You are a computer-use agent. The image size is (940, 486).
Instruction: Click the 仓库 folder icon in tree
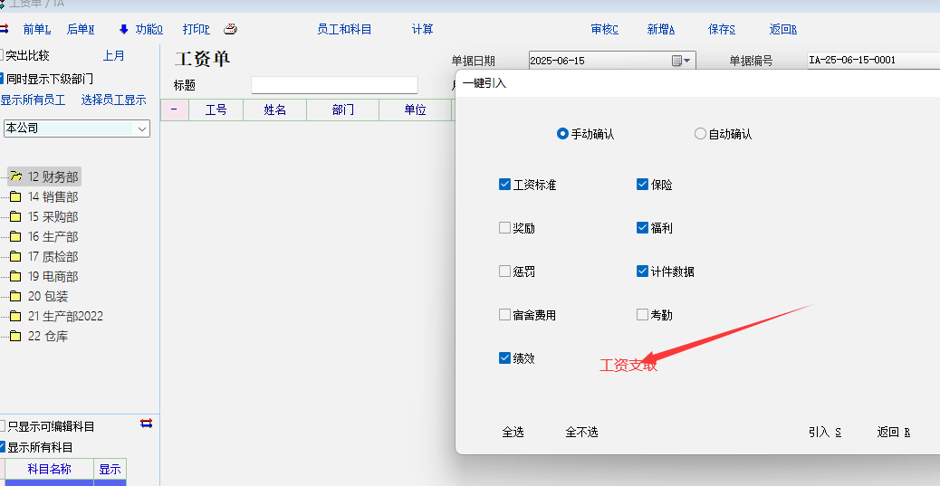pyautogui.click(x=15, y=336)
